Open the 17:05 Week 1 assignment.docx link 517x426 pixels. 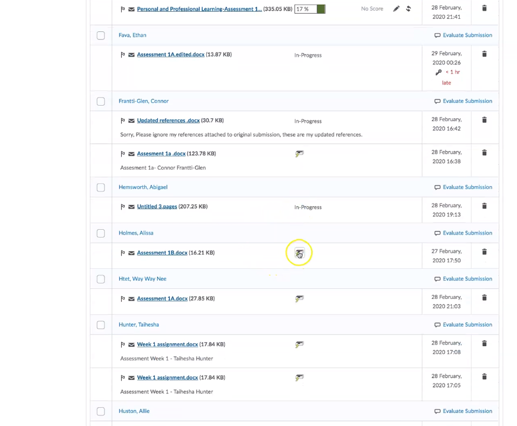point(167,377)
